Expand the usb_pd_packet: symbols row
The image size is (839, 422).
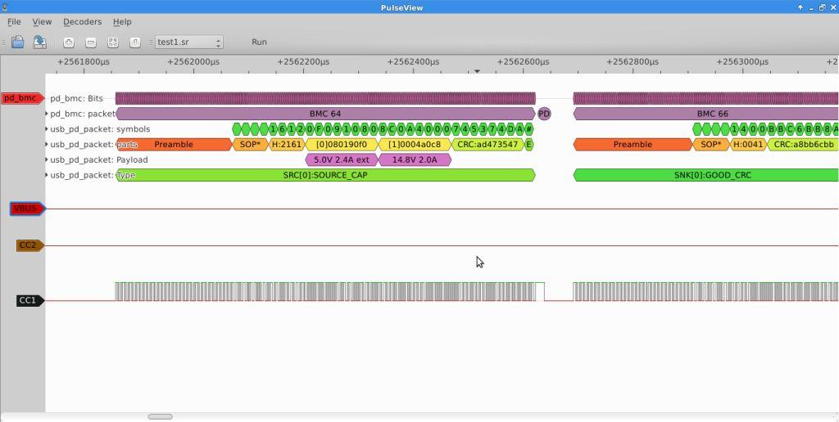pyautogui.click(x=47, y=129)
